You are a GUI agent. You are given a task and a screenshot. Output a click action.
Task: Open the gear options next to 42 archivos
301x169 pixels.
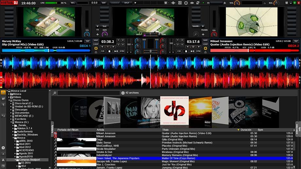pyautogui.click(x=123, y=93)
